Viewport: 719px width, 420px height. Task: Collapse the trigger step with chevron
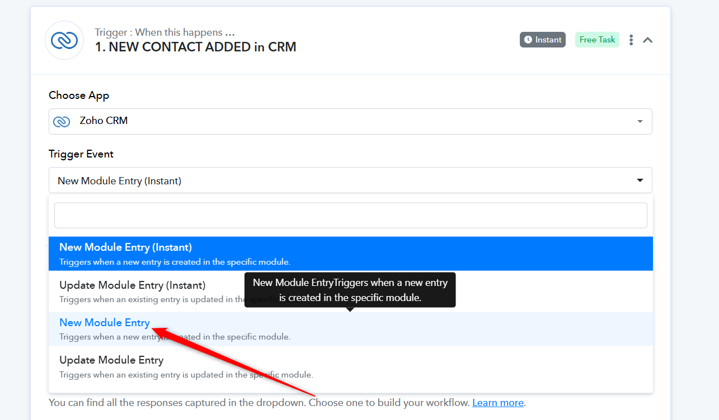tap(648, 40)
